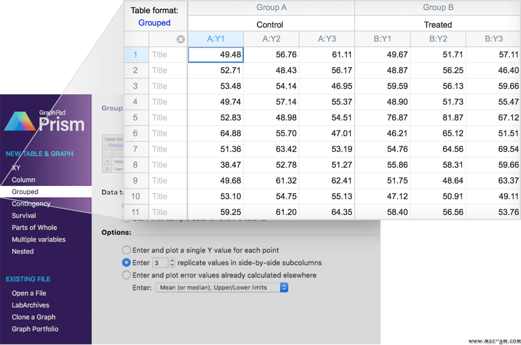Screen dimensions: 521x345
Task: Choose Contingency in the sidebar
Action: (x=31, y=204)
